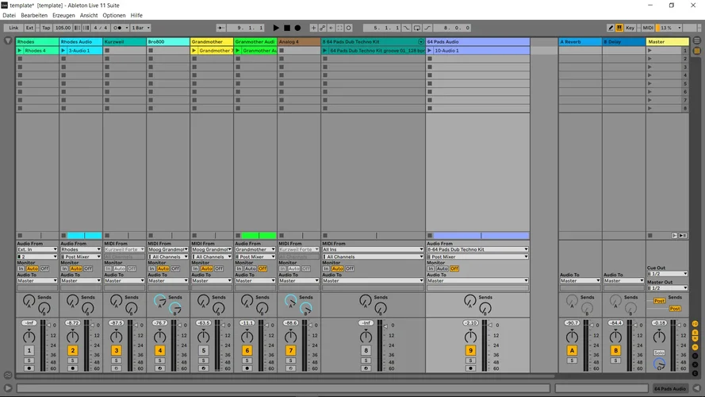The width and height of the screenshot is (705, 397).
Task: Open Master Out 1/2 dropdown
Action: (x=667, y=288)
